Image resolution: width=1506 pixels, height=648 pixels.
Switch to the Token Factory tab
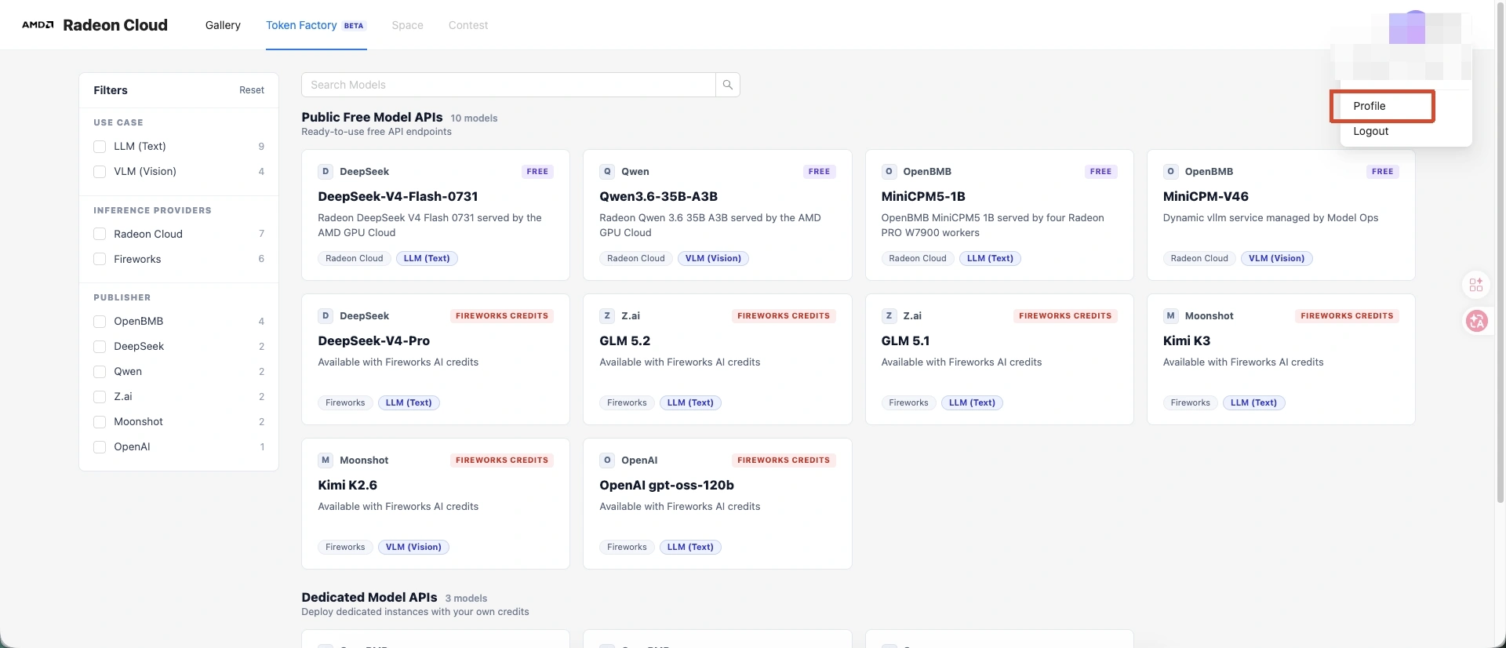click(x=316, y=25)
